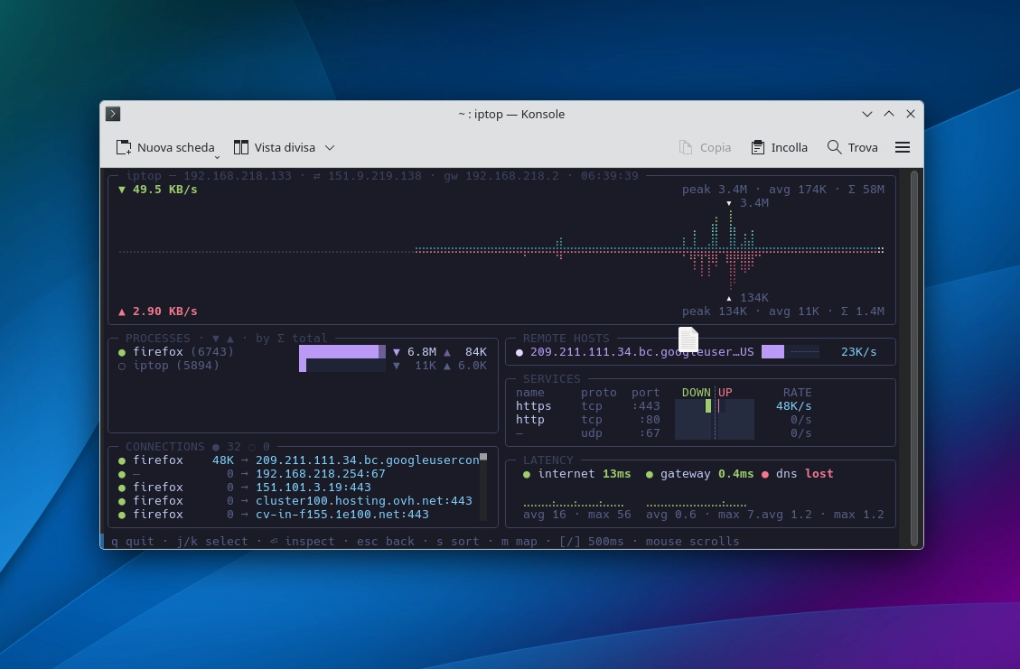Click the DOWN column header in Services
The image size is (1020, 669).
[696, 392]
